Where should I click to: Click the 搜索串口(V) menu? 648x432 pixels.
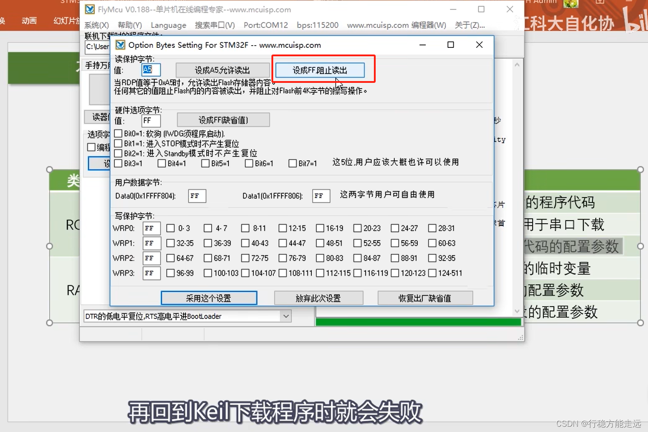(x=215, y=25)
